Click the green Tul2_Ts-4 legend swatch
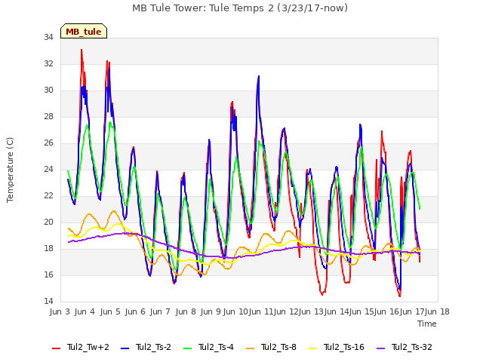The width and height of the screenshot is (483, 362). click(x=187, y=348)
